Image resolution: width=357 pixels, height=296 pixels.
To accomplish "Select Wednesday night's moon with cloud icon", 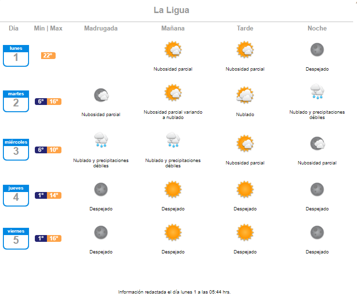I will [x=318, y=144].
